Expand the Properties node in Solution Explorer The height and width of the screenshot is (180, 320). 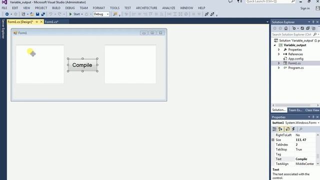pyautogui.click(x=279, y=49)
